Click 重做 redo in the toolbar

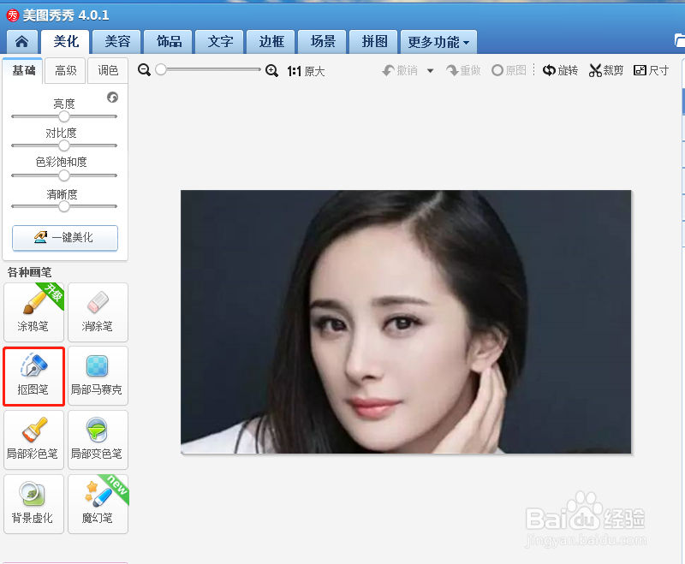coord(463,70)
